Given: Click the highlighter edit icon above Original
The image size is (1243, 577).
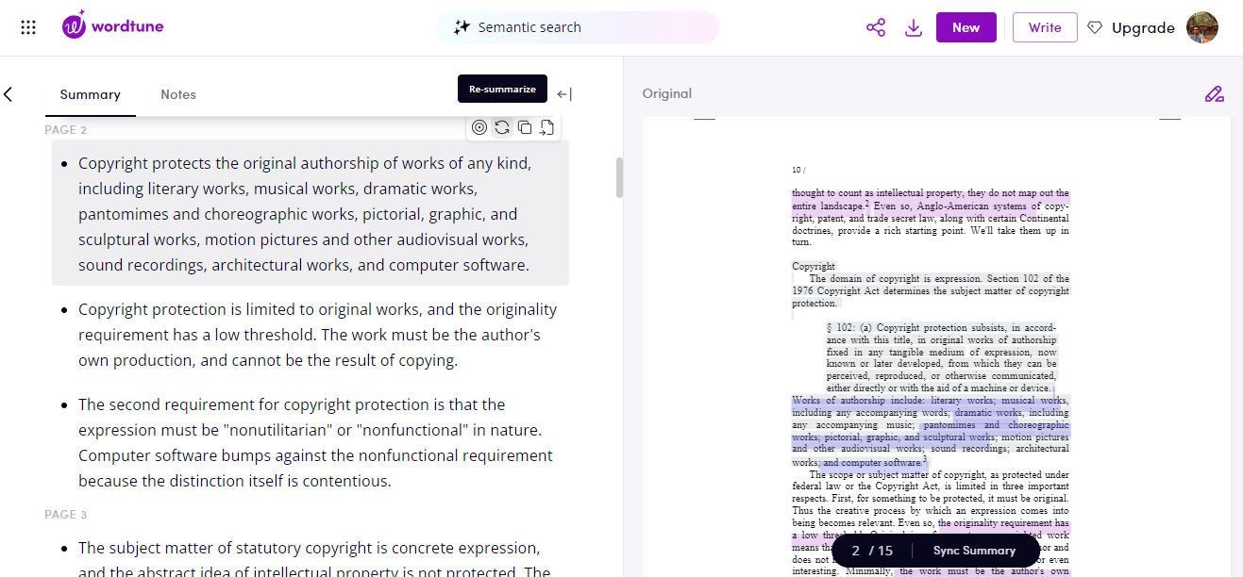Looking at the screenshot, I should point(1214,93).
